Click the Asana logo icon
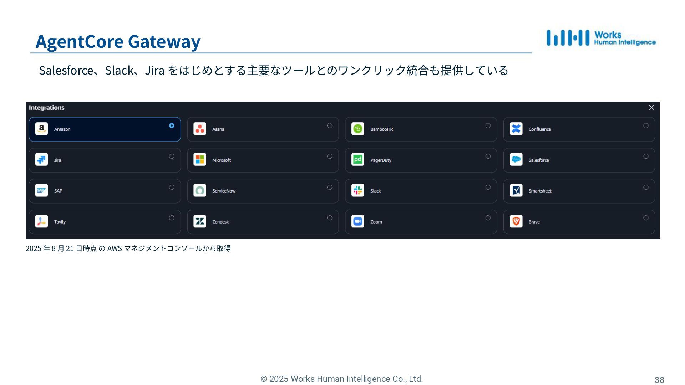This screenshot has width=685, height=385. pyautogui.click(x=200, y=129)
